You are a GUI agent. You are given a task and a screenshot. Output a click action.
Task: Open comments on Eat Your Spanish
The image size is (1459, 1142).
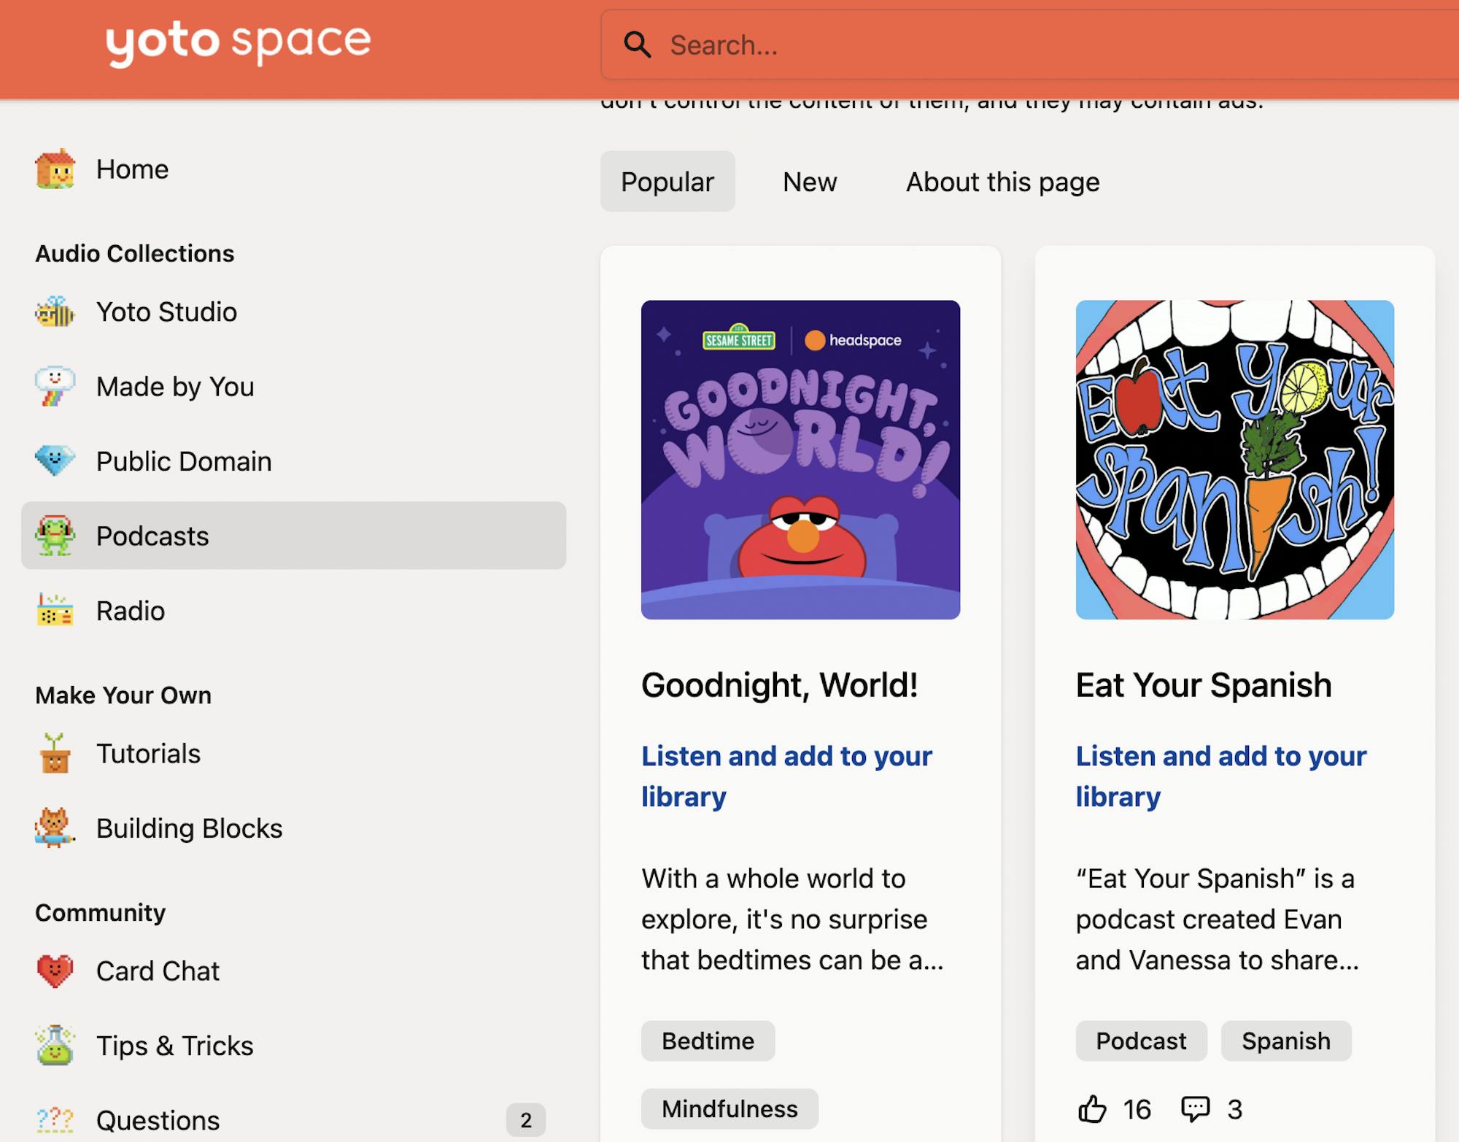(x=1195, y=1109)
